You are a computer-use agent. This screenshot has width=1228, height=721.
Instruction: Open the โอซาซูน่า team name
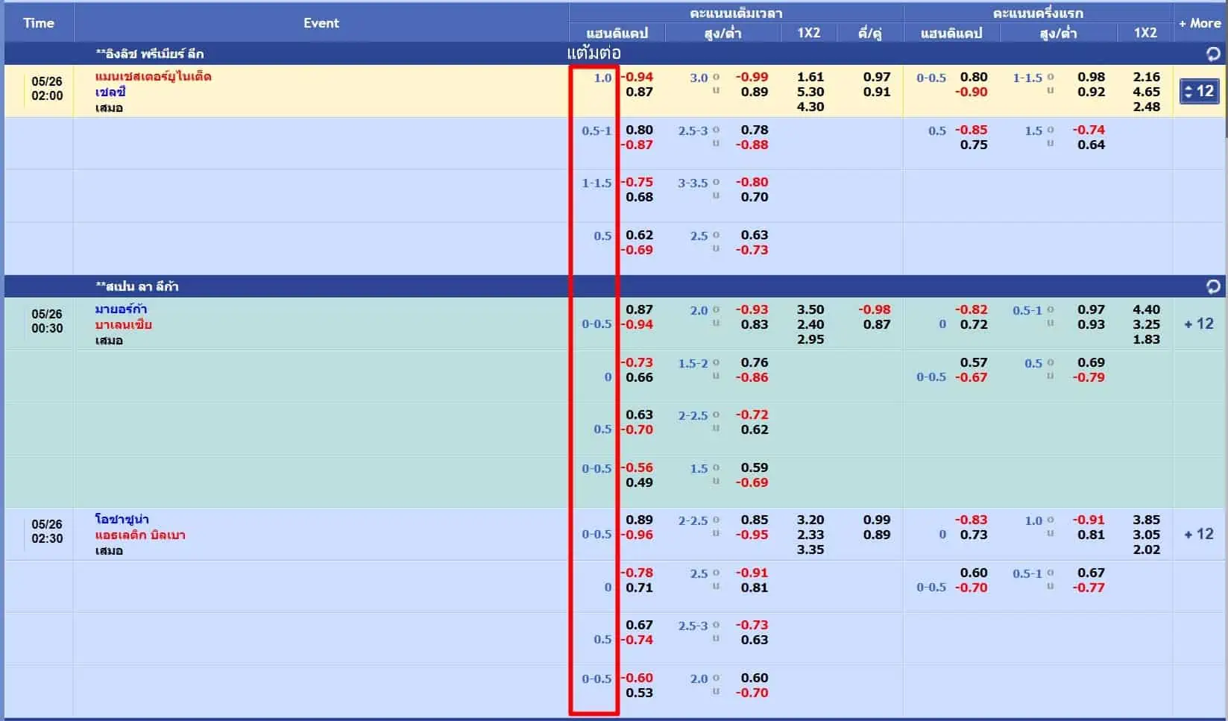(122, 519)
